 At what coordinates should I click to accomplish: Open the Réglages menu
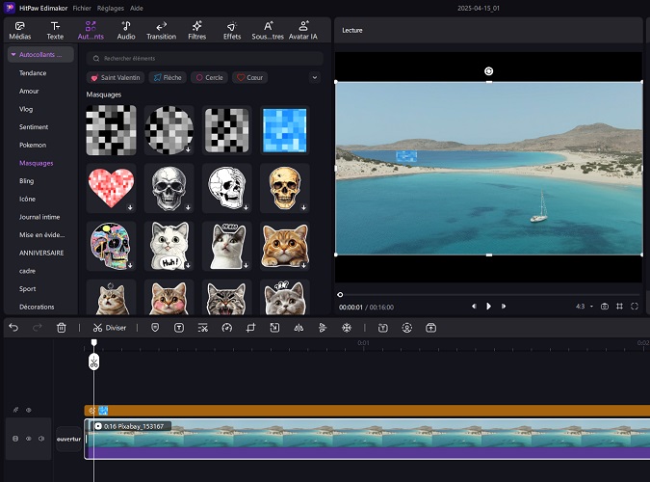[x=111, y=8]
